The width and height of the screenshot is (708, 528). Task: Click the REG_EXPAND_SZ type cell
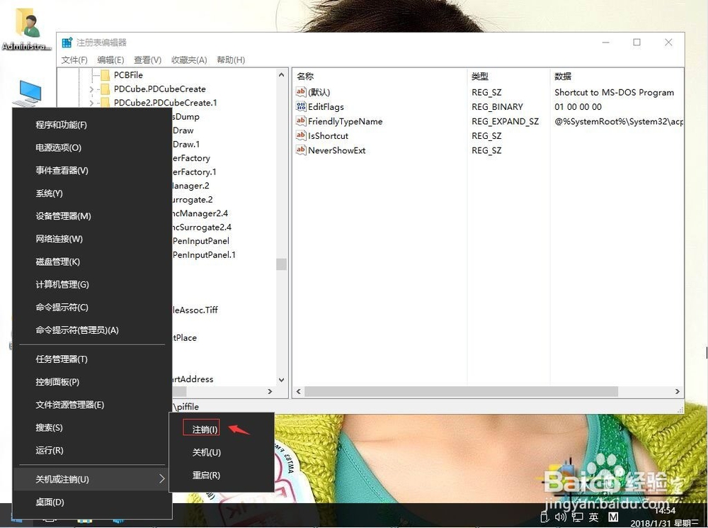pyautogui.click(x=506, y=121)
